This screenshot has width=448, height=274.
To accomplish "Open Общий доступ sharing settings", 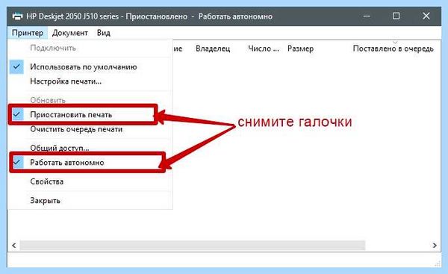I will (x=91, y=148).
